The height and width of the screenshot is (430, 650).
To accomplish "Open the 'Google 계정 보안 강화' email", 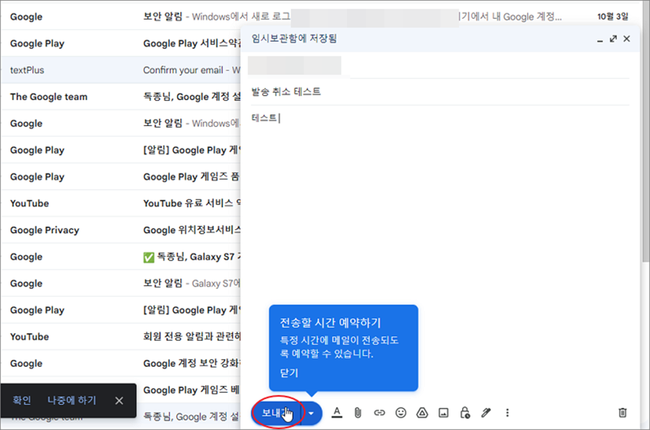I will click(x=120, y=363).
